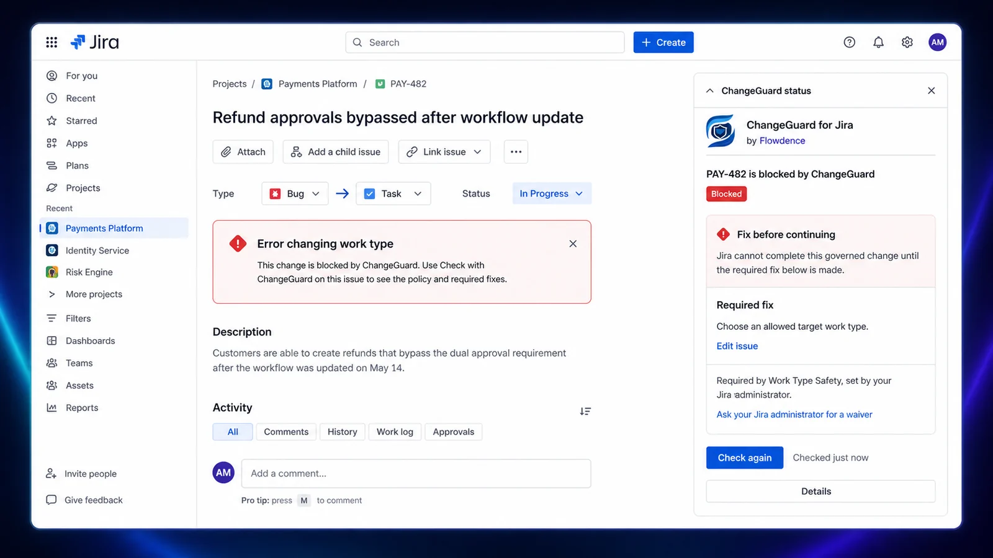
Task: Open the more actions ellipsis button
Action: tap(516, 152)
